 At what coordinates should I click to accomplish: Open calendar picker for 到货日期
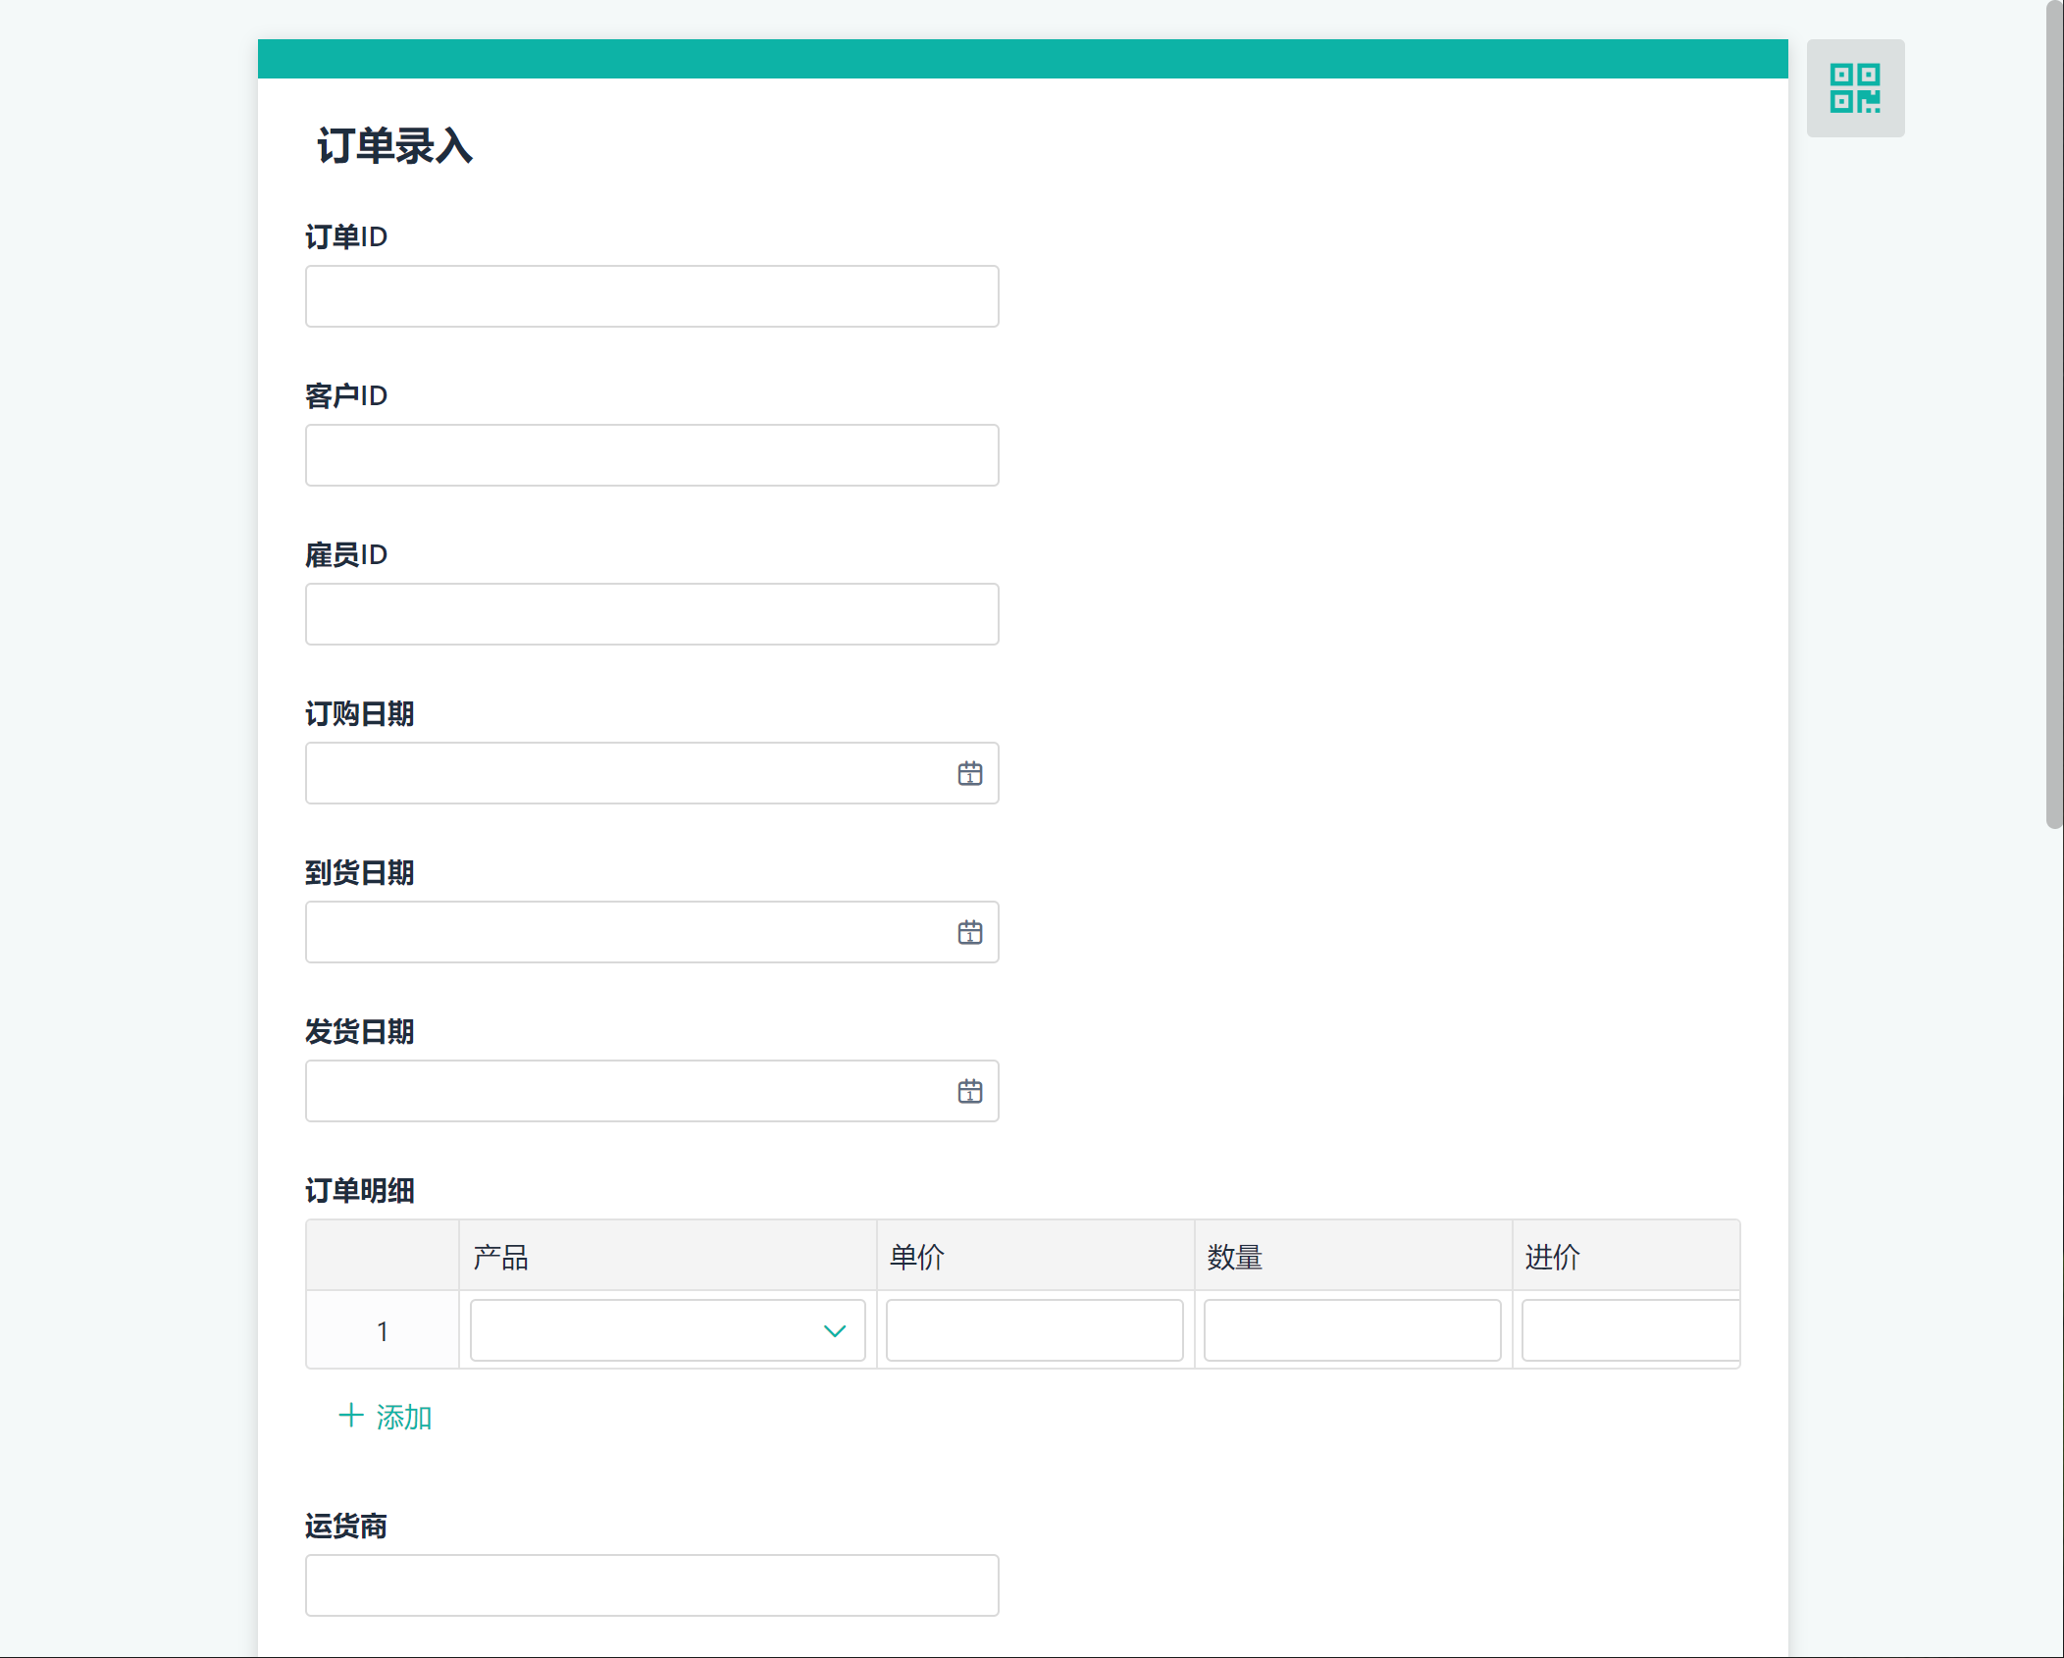(969, 932)
